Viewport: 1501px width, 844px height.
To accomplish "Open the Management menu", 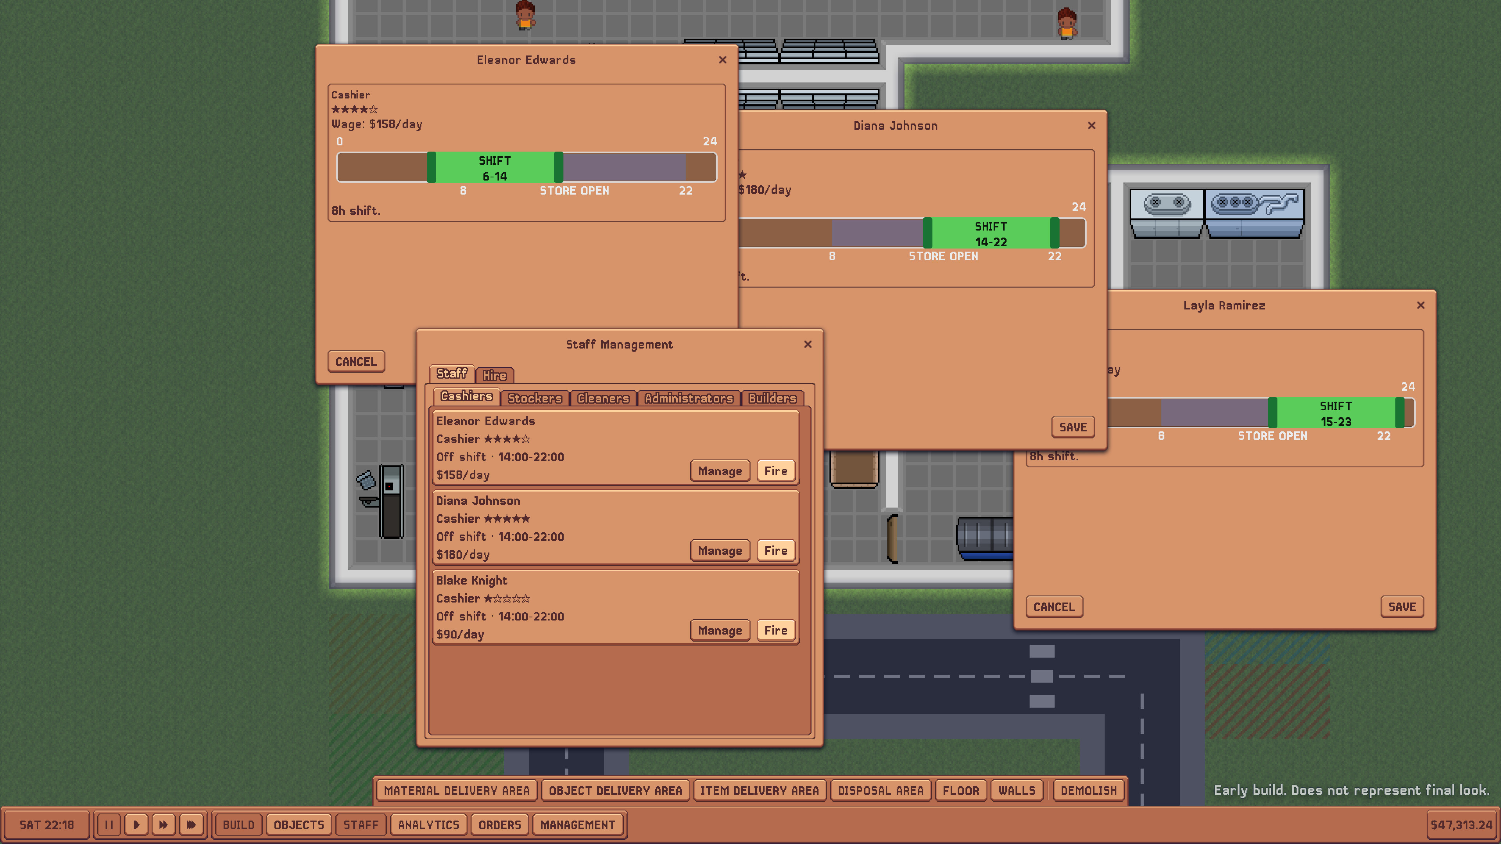I will [x=577, y=824].
